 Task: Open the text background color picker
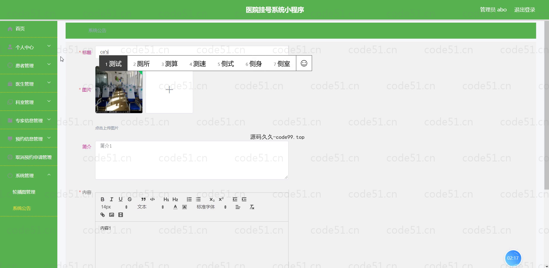click(185, 207)
